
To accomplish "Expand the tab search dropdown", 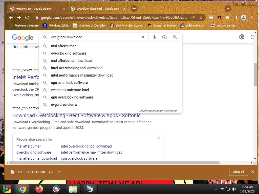I will [x=228, y=9].
